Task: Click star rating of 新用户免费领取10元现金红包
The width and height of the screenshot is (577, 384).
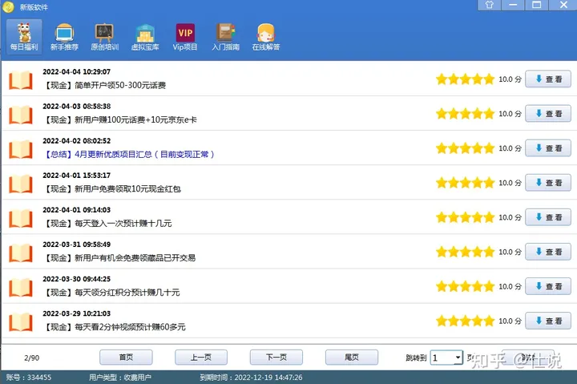Action: click(465, 183)
